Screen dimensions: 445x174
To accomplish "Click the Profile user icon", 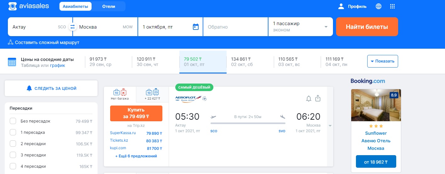I will coord(341,6).
